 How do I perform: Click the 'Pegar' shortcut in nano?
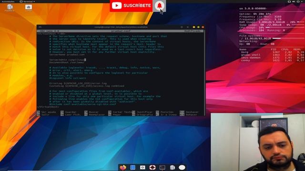click(115, 115)
